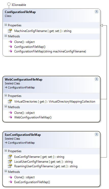The image size is (109, 189).
Task: Click the inheritance arrowhead at ConfigurationFileMap
Action: (x=101, y=25)
